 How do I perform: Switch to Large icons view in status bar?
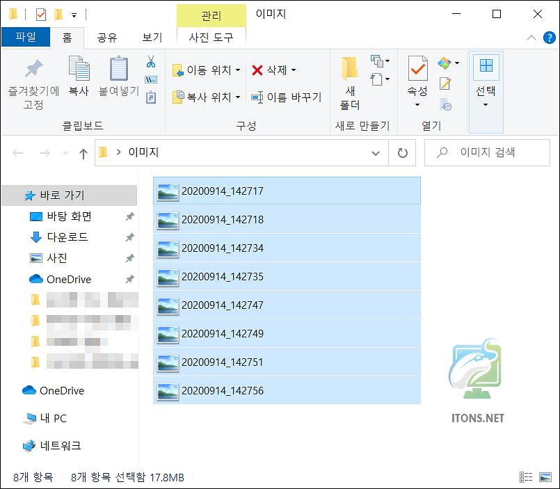545,477
